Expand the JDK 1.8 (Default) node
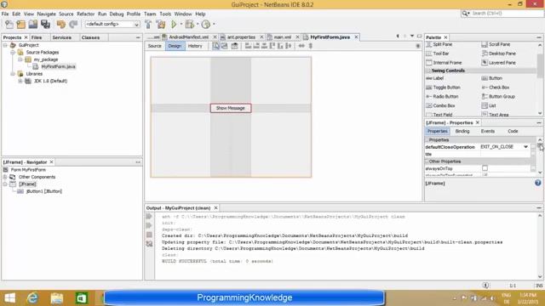Screen dimensions: 545x306 point(20,81)
